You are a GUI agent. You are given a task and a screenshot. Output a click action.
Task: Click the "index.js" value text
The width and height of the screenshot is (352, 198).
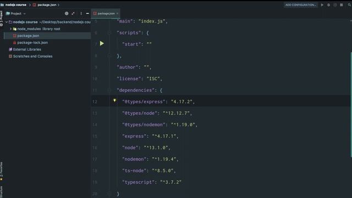(152, 21)
